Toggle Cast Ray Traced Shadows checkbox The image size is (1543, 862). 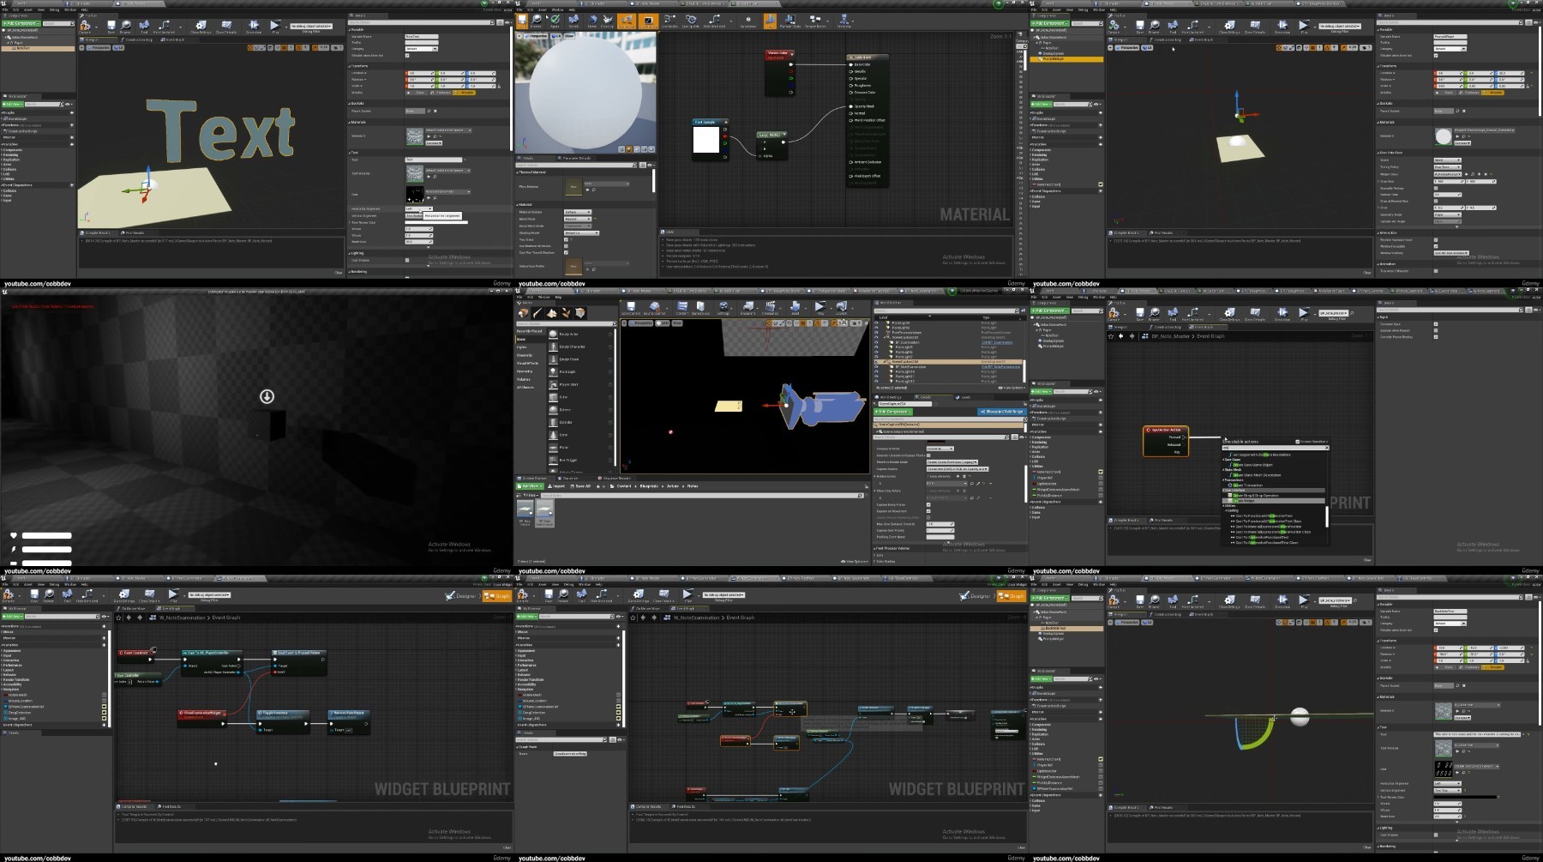566,252
